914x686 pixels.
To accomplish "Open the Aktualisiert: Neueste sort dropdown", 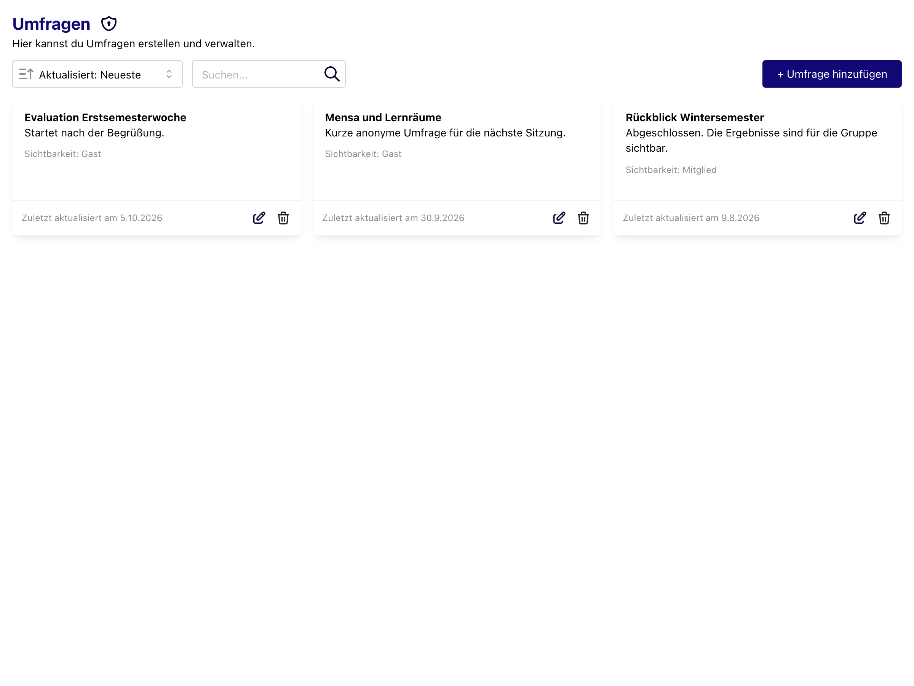I will coord(97,74).
